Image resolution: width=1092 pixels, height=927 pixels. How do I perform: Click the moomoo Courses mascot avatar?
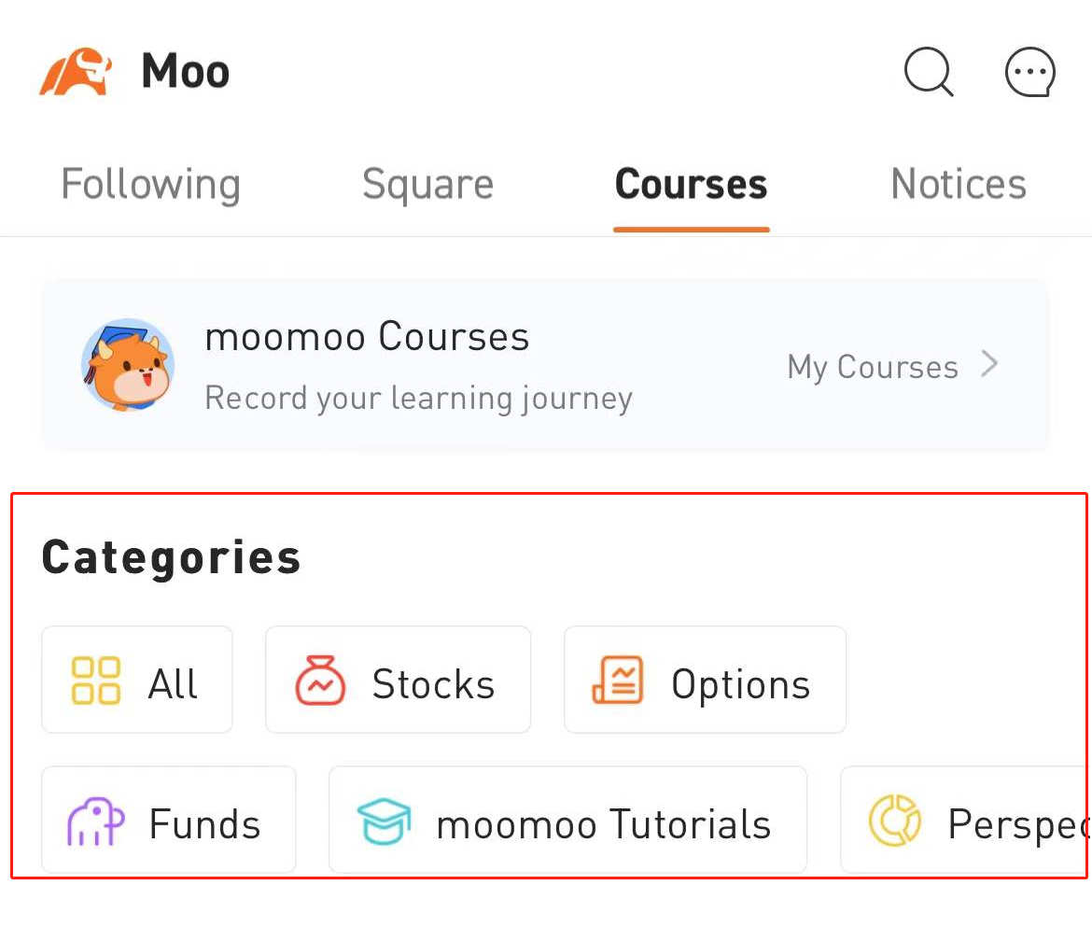(x=128, y=365)
